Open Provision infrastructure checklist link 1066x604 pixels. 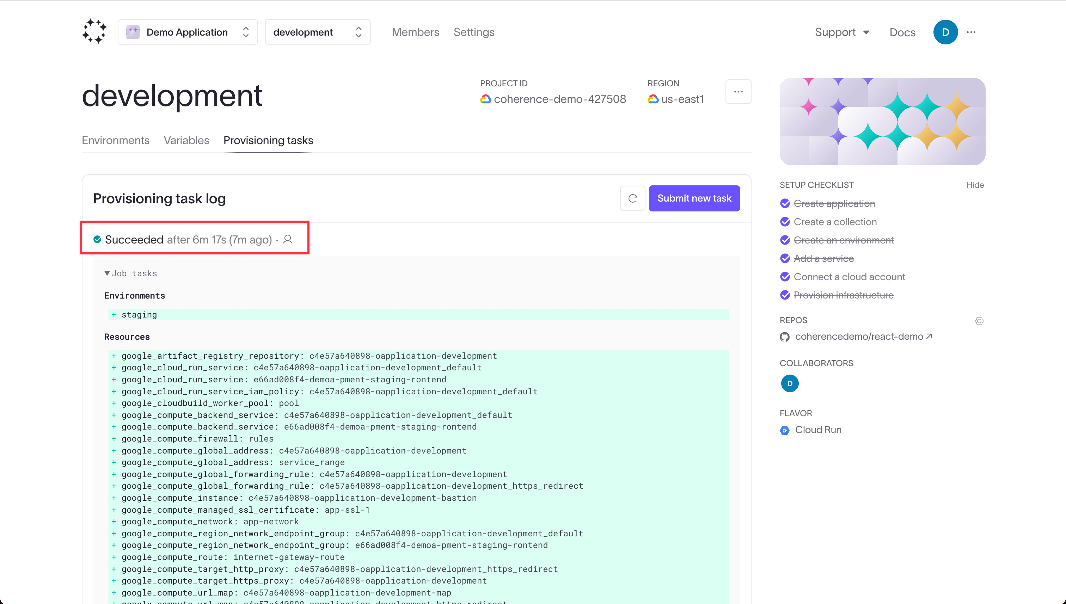click(x=844, y=295)
